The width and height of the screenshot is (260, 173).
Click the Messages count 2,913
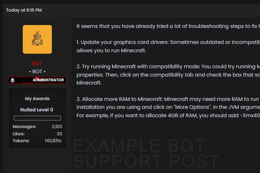click(x=57, y=127)
